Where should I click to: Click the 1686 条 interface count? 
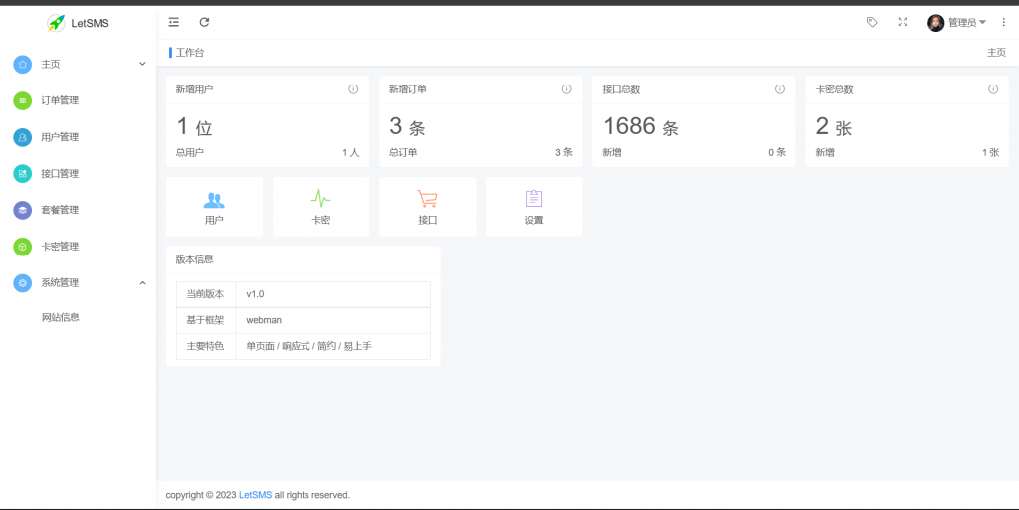641,126
